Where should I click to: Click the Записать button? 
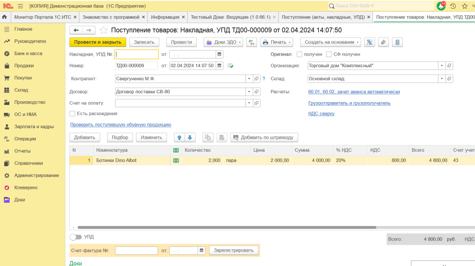click(x=144, y=42)
